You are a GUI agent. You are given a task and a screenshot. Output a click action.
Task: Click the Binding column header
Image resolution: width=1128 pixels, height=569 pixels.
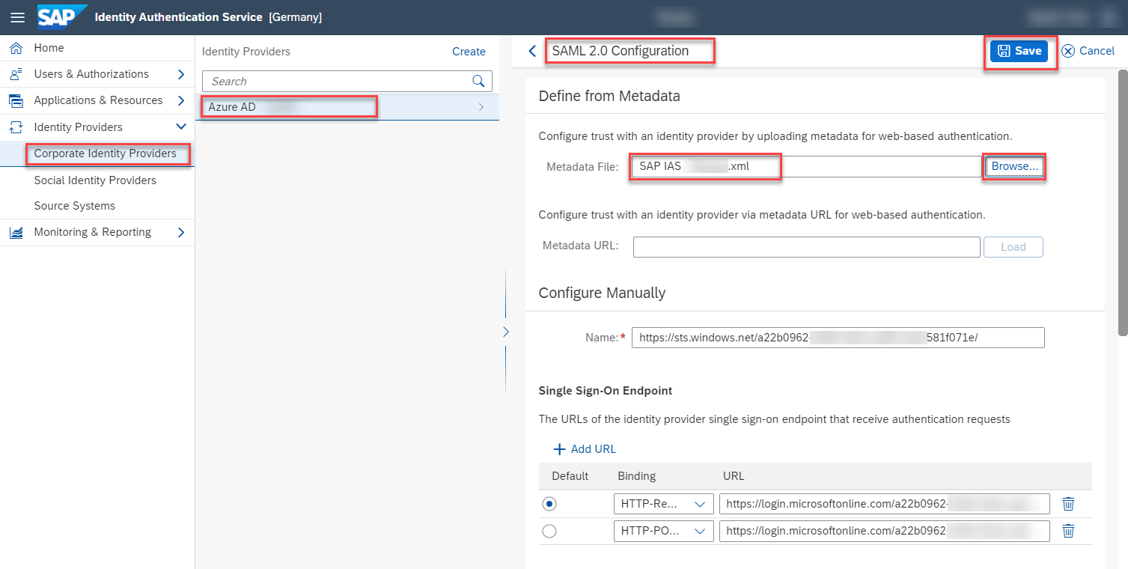[637, 476]
